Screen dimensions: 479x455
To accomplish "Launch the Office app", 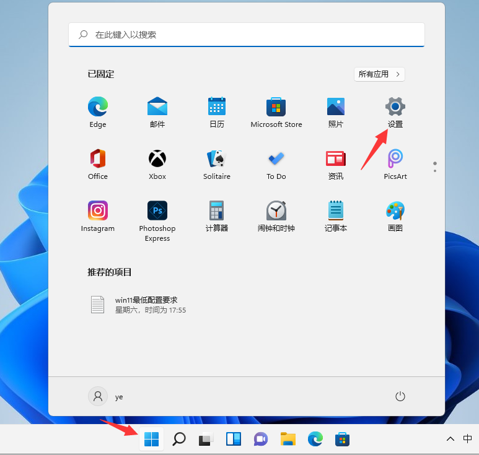I will tap(98, 164).
